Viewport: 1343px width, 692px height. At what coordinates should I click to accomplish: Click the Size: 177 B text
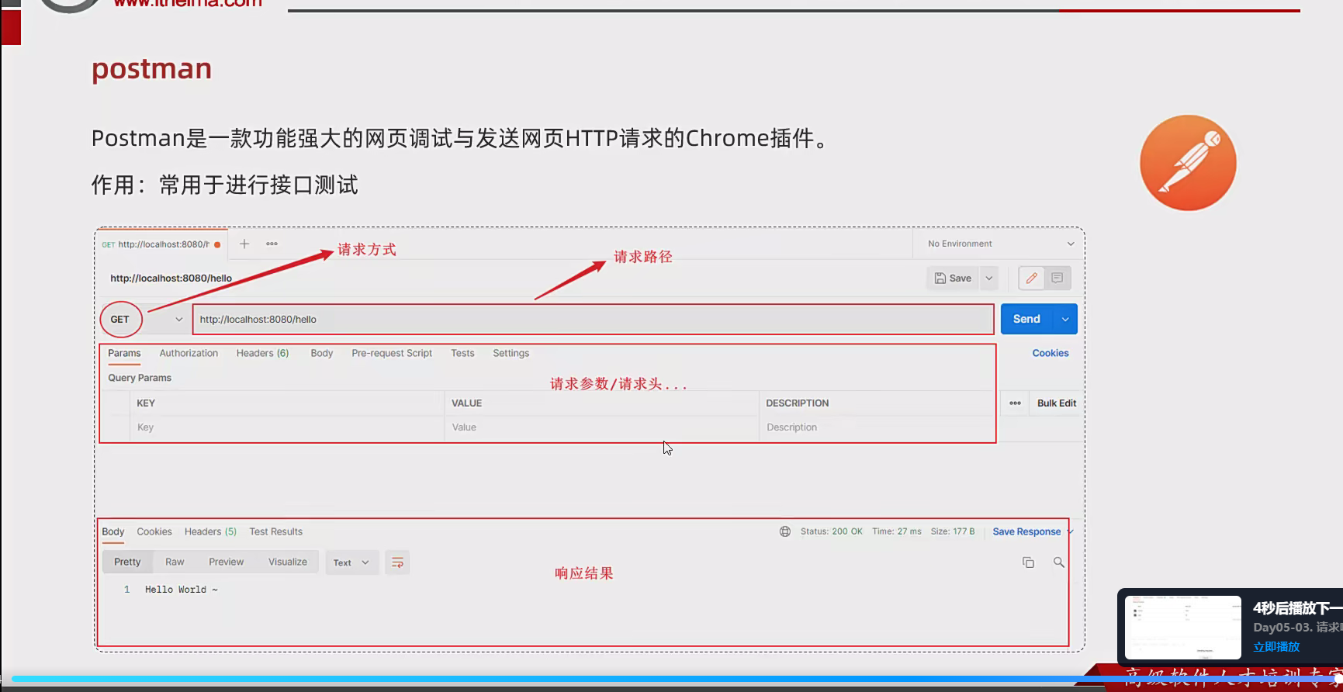pos(953,531)
